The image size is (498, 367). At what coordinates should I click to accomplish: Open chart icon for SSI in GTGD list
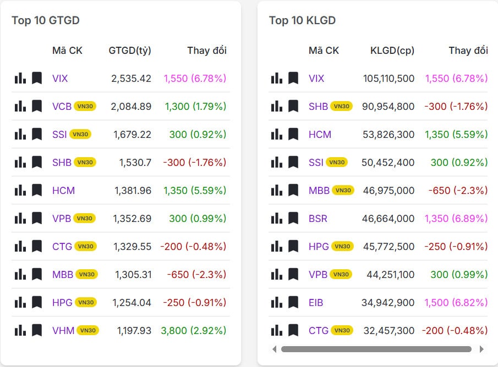[x=20, y=135]
